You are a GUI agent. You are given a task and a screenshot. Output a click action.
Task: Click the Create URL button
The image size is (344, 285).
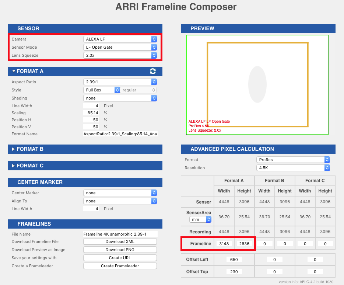(x=120, y=258)
